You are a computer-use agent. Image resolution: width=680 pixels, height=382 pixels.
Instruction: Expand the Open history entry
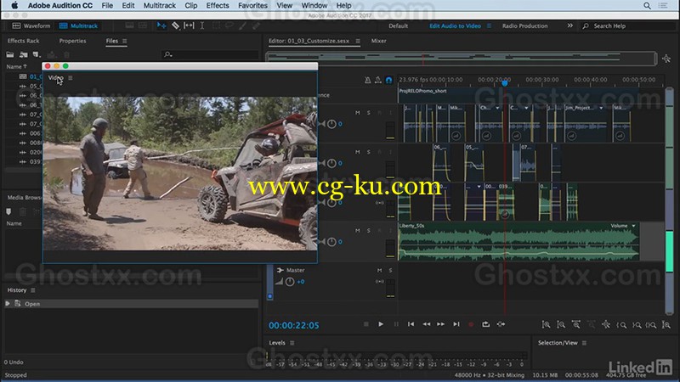point(8,304)
